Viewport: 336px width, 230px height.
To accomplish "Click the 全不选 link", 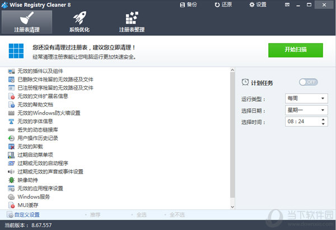I will click(x=177, y=214).
